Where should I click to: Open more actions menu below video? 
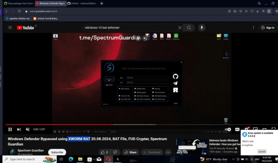pos(168,152)
